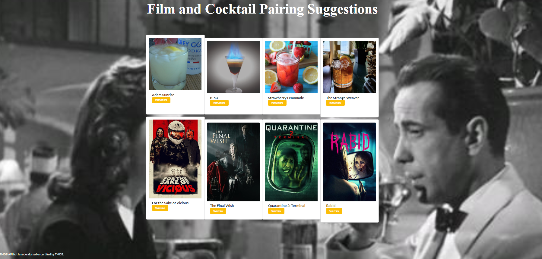
Task: Open Instructions for The Strange Weaver
Action: (x=335, y=103)
